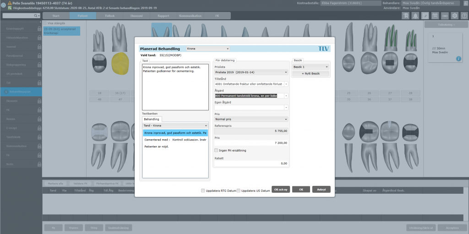Open the Prislista 2019 dropdown
The height and width of the screenshot is (234, 469).
[x=251, y=72]
